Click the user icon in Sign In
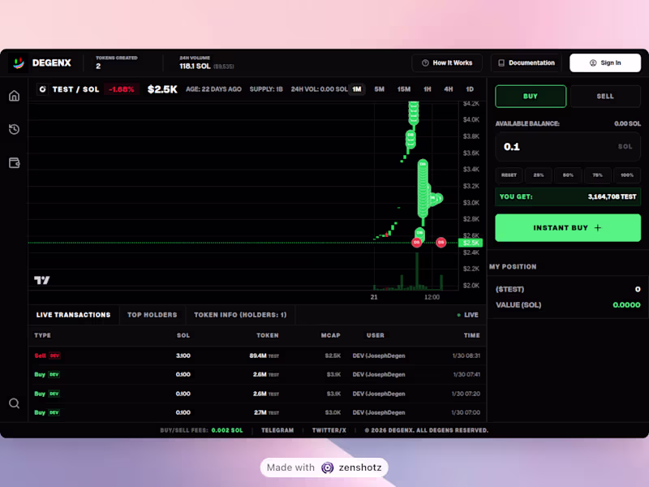Screen dimensions: 649x487 [593, 63]
